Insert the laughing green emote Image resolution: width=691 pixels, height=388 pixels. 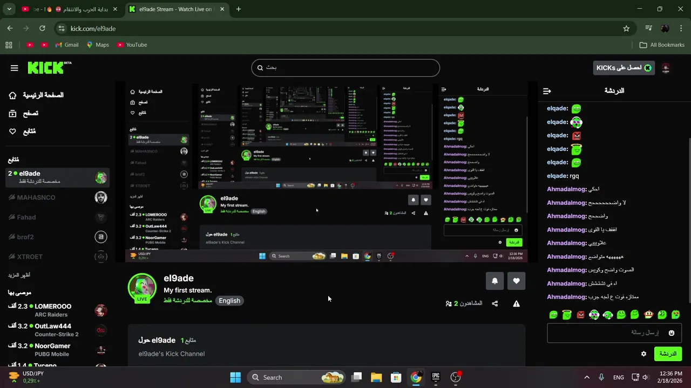[553, 315]
